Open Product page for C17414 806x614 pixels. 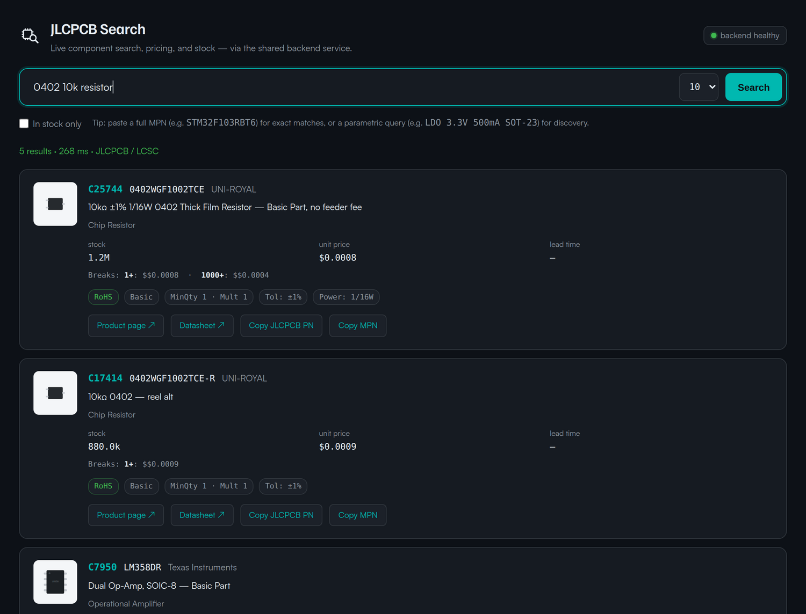pyautogui.click(x=126, y=515)
